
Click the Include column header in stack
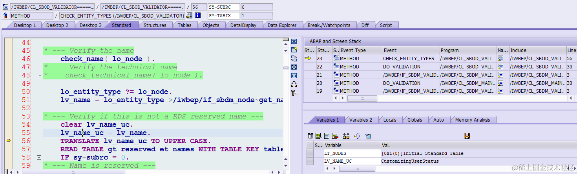pos(537,50)
